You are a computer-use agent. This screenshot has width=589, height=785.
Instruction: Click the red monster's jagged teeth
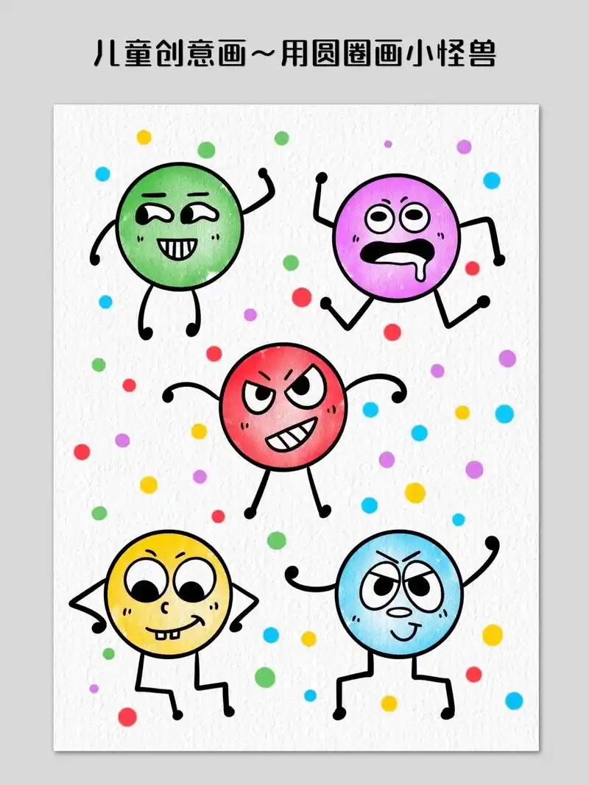pyautogui.click(x=291, y=438)
